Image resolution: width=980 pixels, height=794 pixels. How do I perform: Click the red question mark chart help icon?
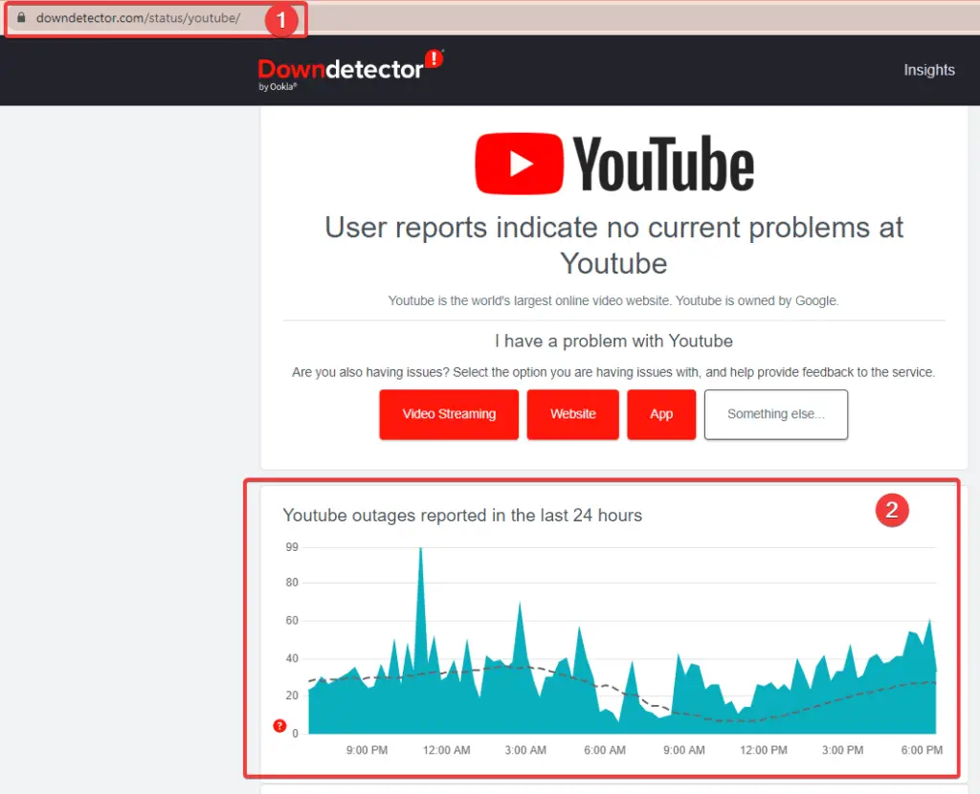point(279,725)
